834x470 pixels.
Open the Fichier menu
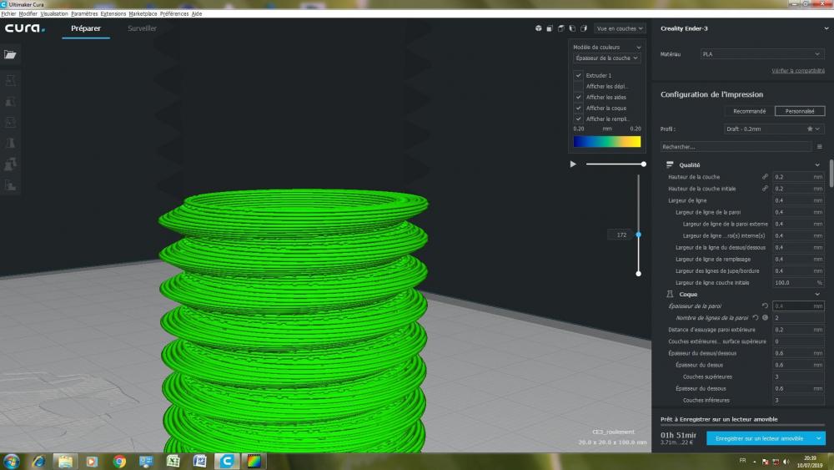coord(8,14)
